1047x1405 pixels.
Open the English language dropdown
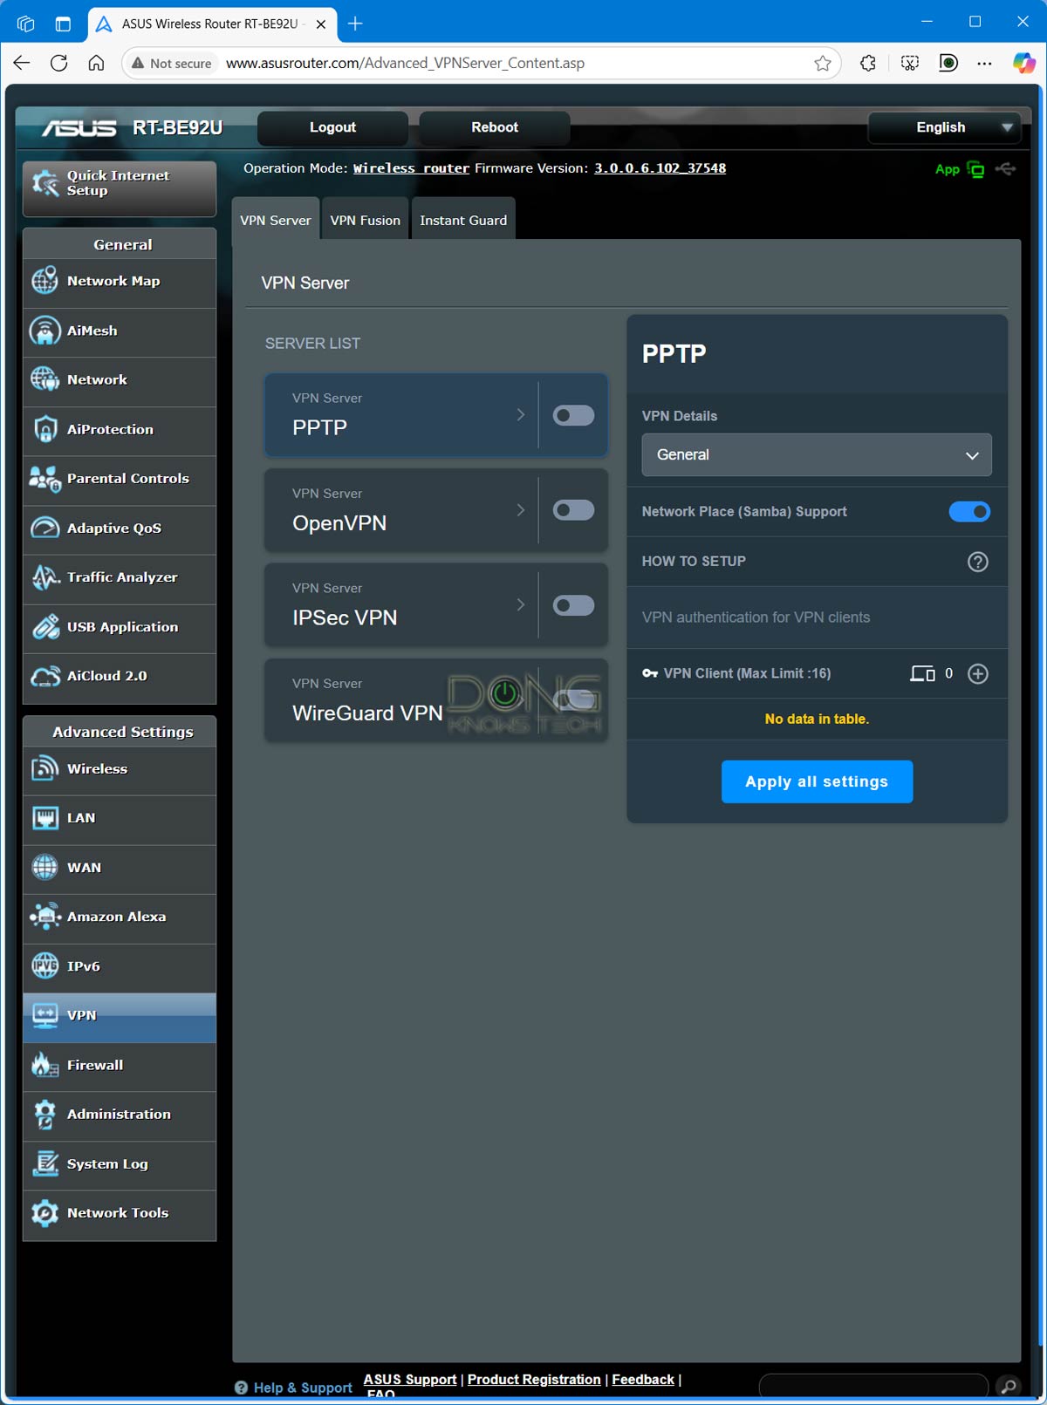point(943,127)
